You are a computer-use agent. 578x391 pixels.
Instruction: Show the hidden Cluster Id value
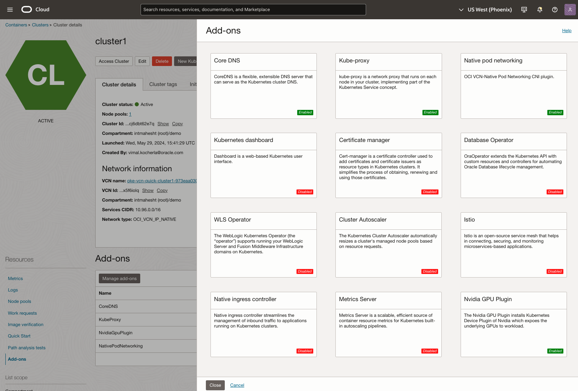163,124
